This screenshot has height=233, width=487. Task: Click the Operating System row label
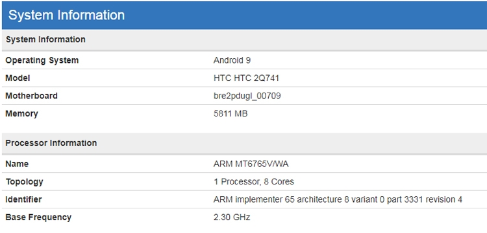coord(42,60)
